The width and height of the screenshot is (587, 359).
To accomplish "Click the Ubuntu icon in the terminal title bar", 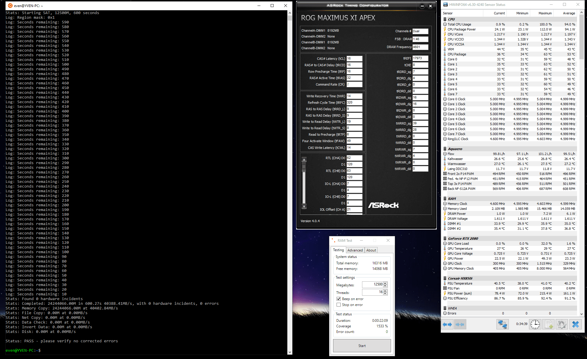I will [x=10, y=6].
